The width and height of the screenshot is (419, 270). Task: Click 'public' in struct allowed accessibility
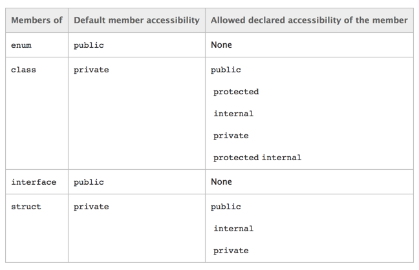pyautogui.click(x=226, y=207)
